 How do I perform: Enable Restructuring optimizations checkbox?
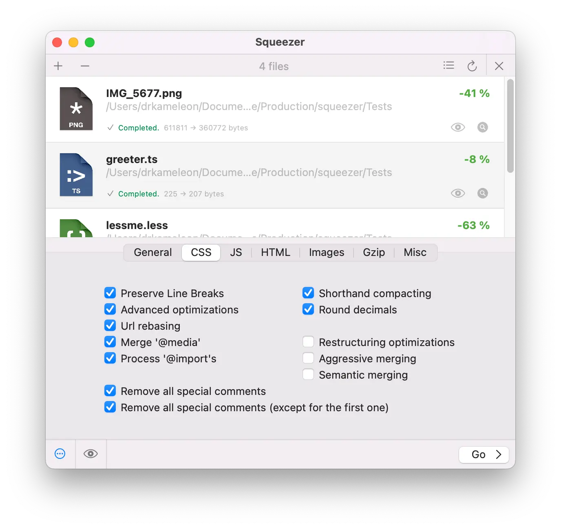point(308,342)
